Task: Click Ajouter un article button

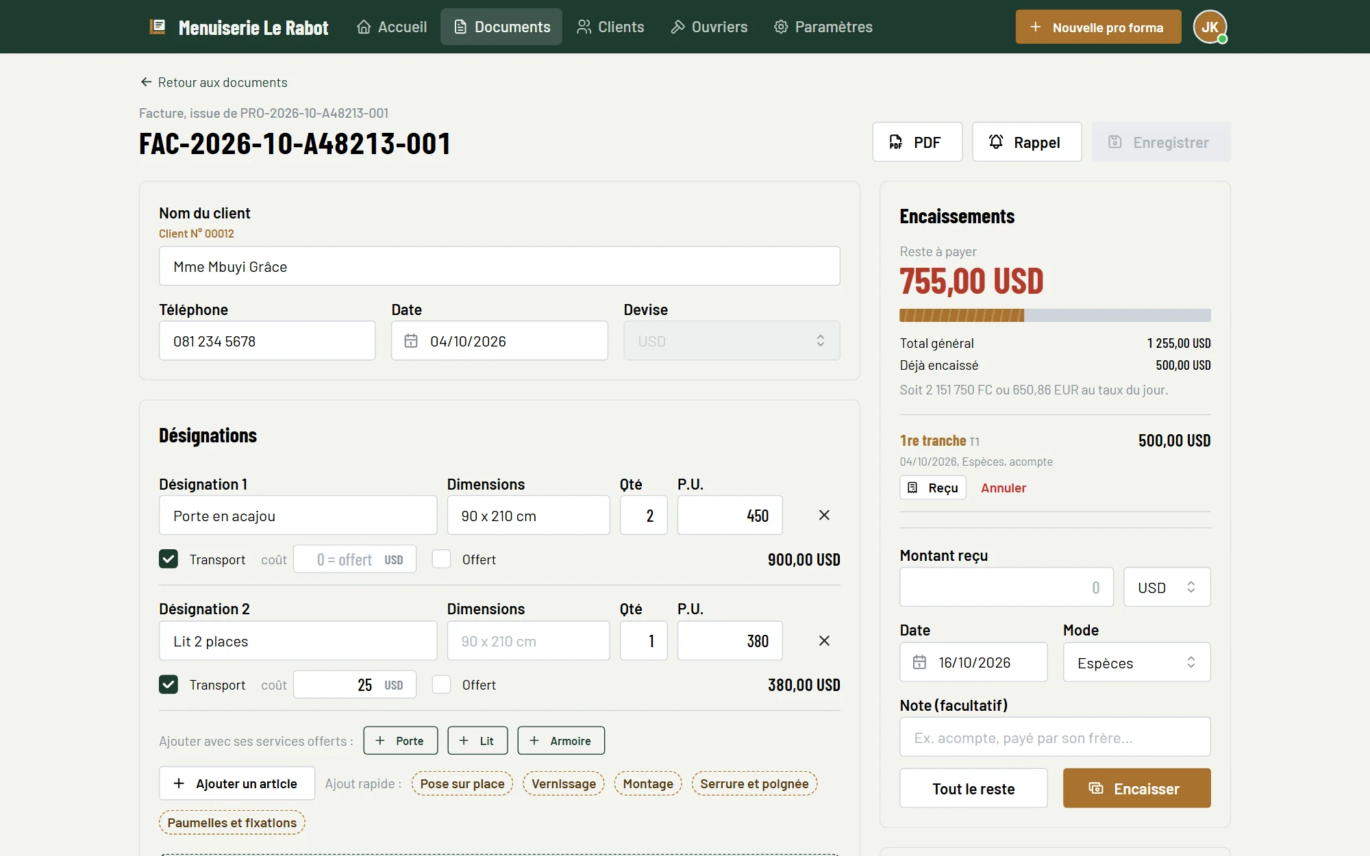Action: [237, 783]
